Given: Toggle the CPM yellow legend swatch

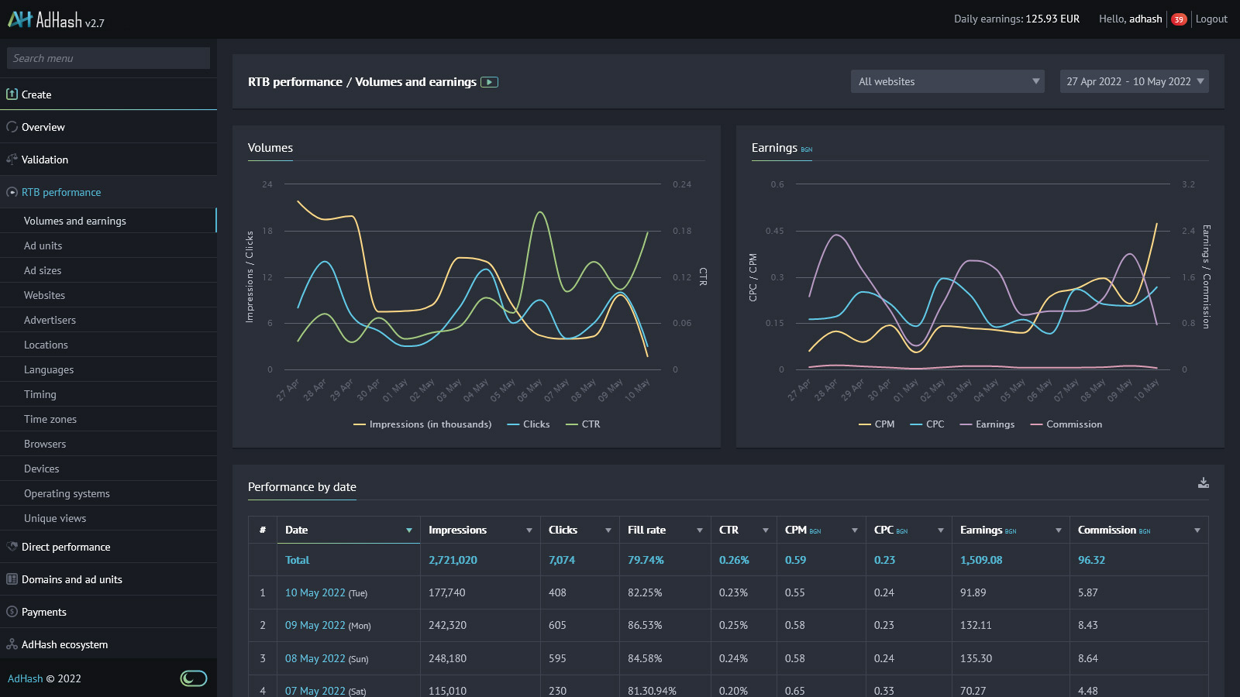Looking at the screenshot, I should [x=865, y=424].
